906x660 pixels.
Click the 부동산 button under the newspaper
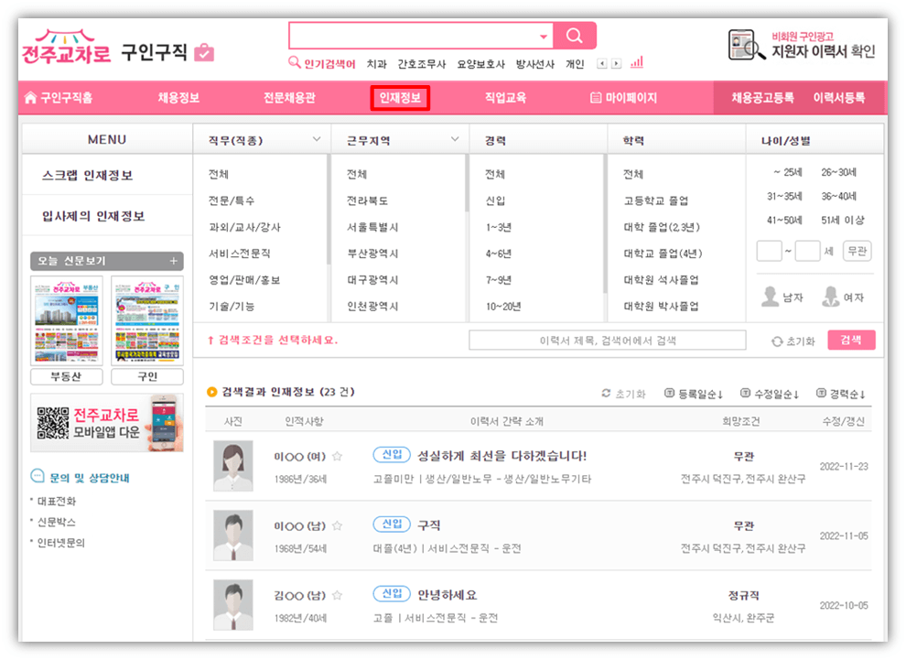click(67, 377)
